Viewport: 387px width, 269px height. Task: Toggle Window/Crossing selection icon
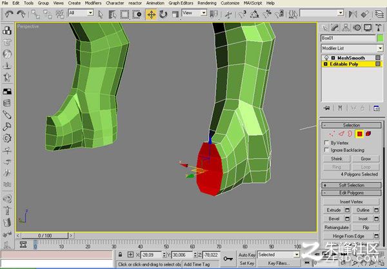coord(137,15)
